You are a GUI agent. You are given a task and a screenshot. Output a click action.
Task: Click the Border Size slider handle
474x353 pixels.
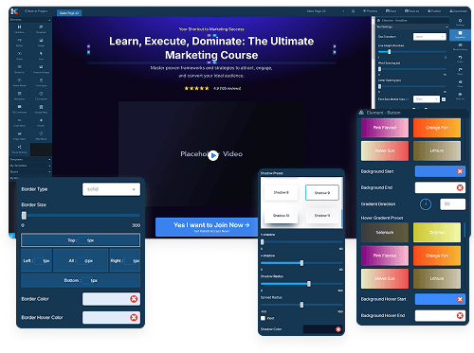point(24,216)
